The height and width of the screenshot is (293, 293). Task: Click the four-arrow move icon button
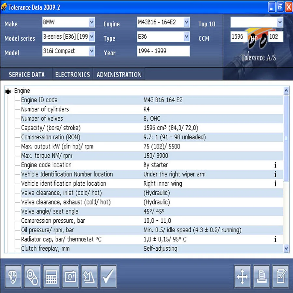pos(242,276)
